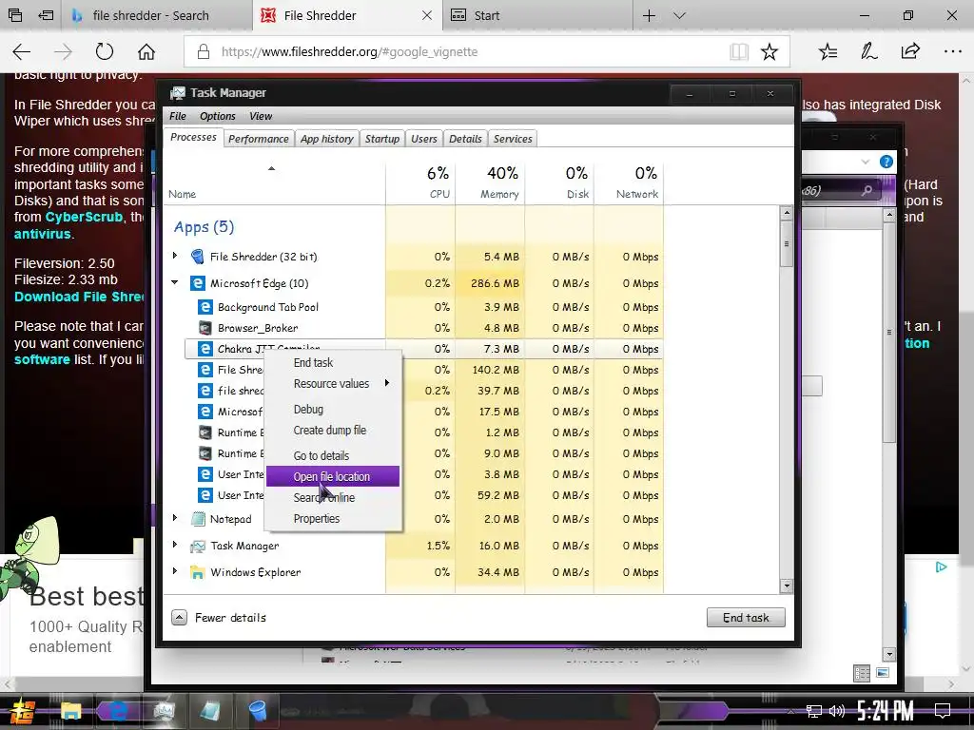Switch to the Startup tab
Screen dimensions: 974x730
coord(382,139)
